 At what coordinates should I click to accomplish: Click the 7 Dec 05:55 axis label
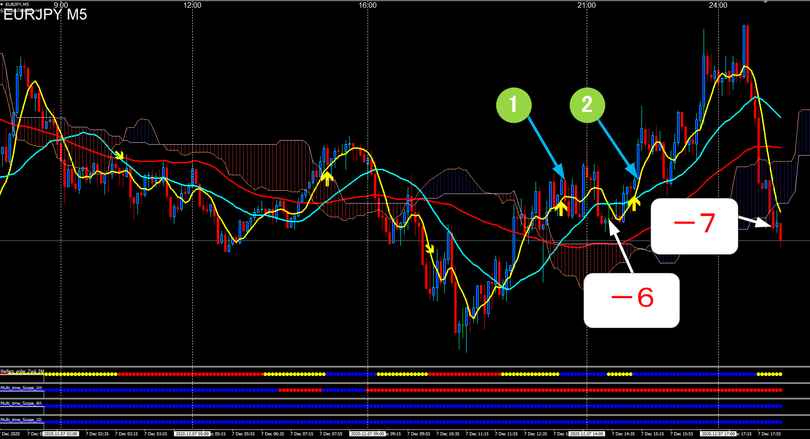click(x=243, y=434)
